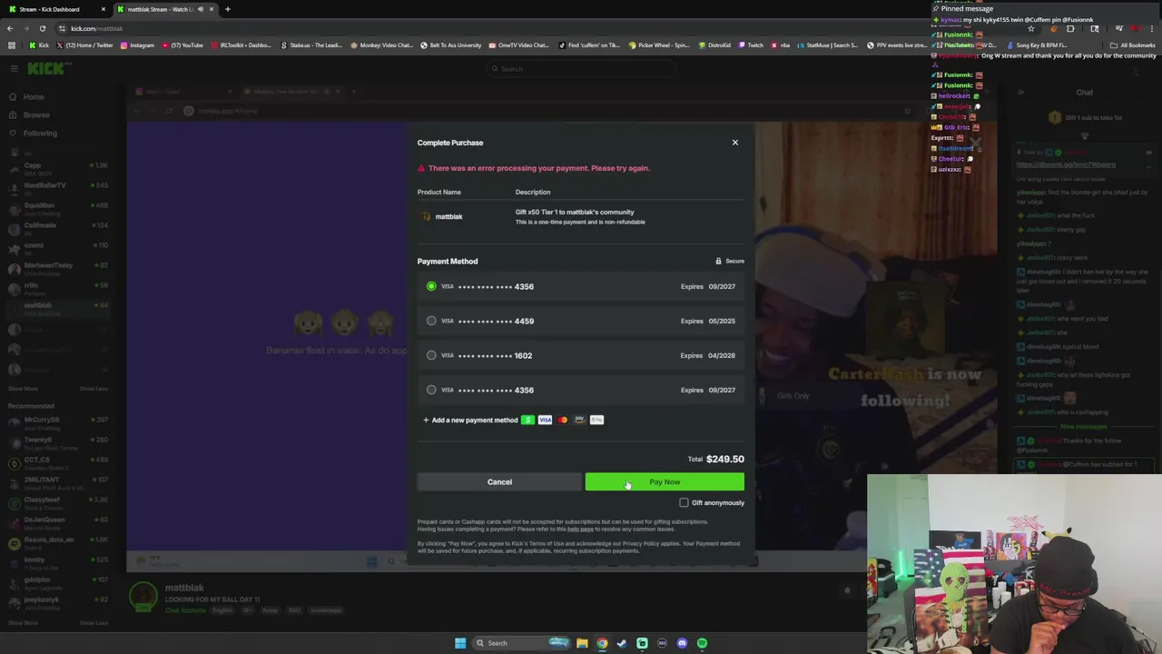1162x654 pixels.
Task: Open the Streamlabs taskbar icon
Action: pos(642,643)
